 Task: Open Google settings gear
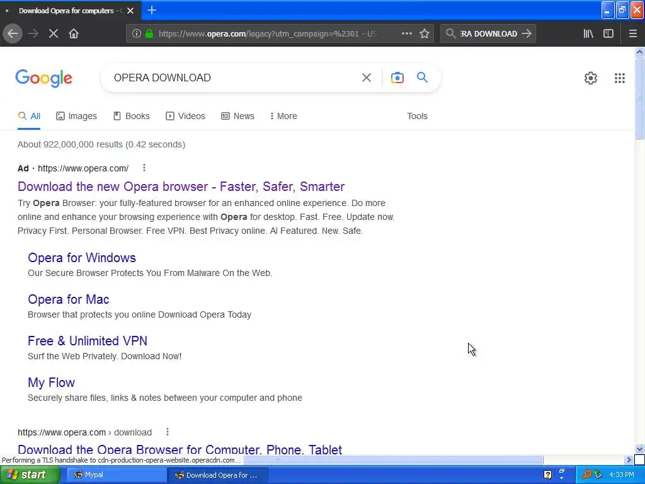coord(591,78)
